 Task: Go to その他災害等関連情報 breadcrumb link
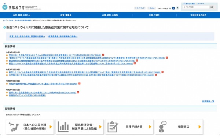tap(23, 21)
